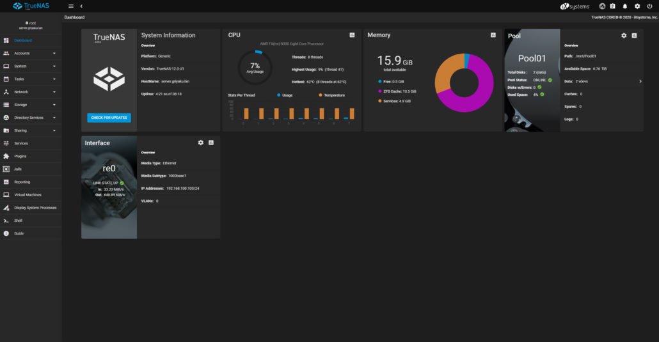Image resolution: width=659 pixels, height=342 pixels.
Task: Click the Check for Updates button
Action: [109, 118]
